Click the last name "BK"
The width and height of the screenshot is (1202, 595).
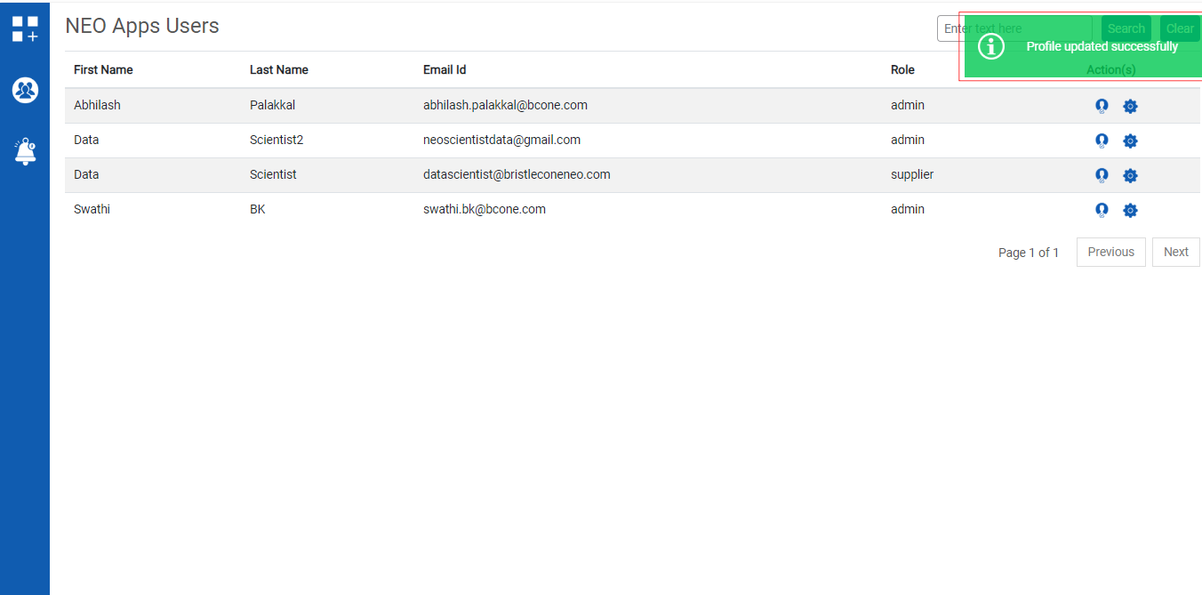(x=258, y=209)
